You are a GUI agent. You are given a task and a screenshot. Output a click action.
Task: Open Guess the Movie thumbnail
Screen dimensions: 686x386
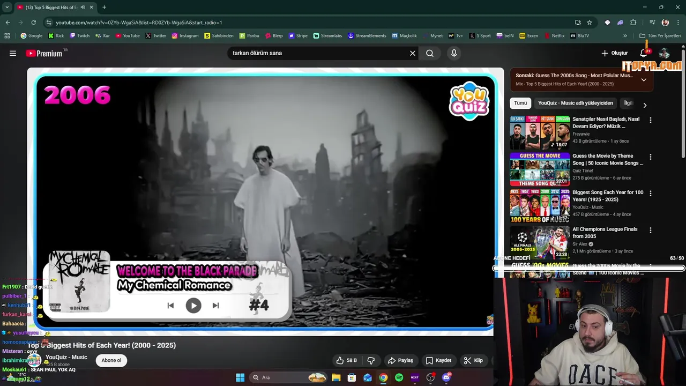(x=540, y=169)
